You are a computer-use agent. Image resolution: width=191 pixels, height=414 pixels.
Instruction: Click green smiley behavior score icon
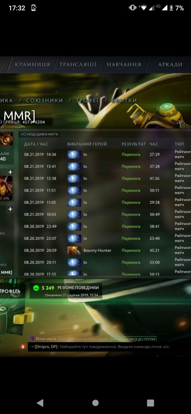pyautogui.click(x=36, y=288)
